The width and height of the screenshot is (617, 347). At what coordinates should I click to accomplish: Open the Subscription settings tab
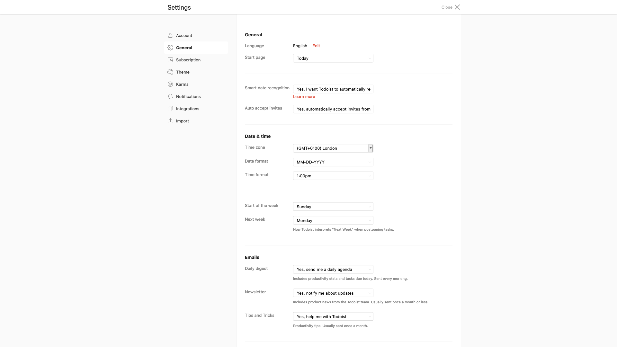click(188, 60)
